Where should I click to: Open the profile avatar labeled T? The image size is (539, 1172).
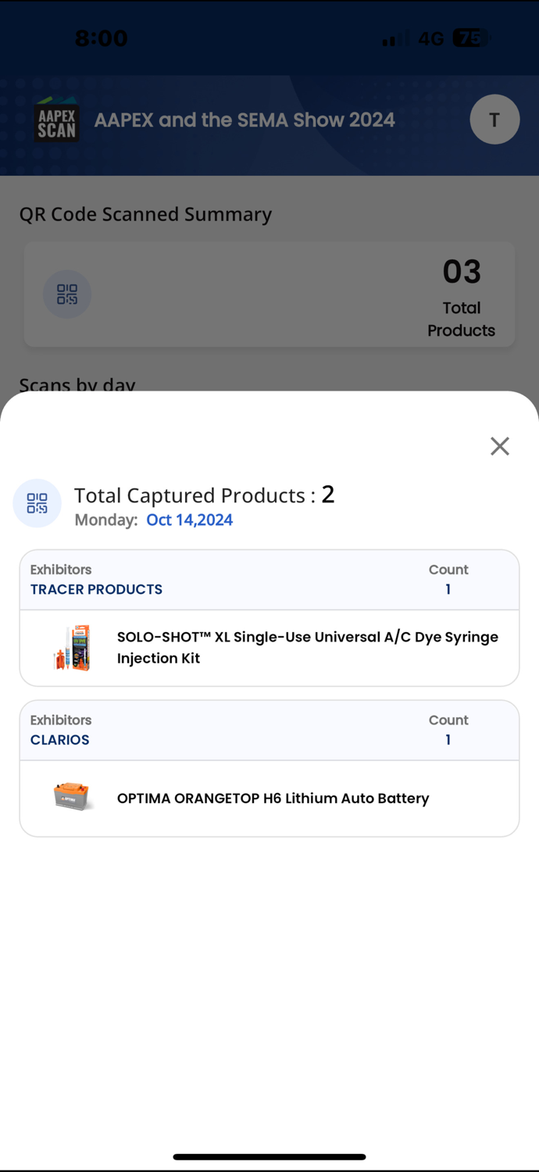494,120
